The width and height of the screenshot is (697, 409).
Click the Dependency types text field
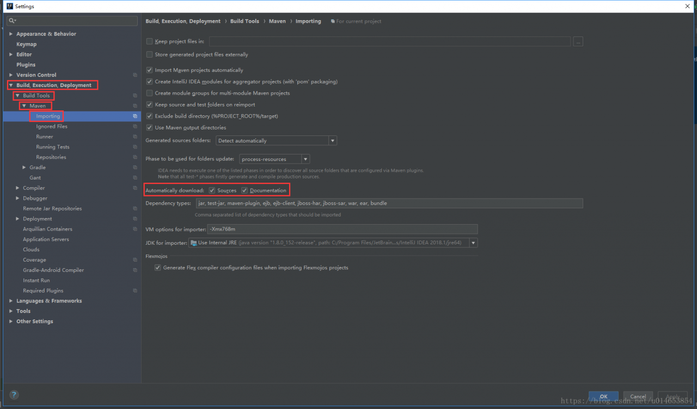point(389,203)
